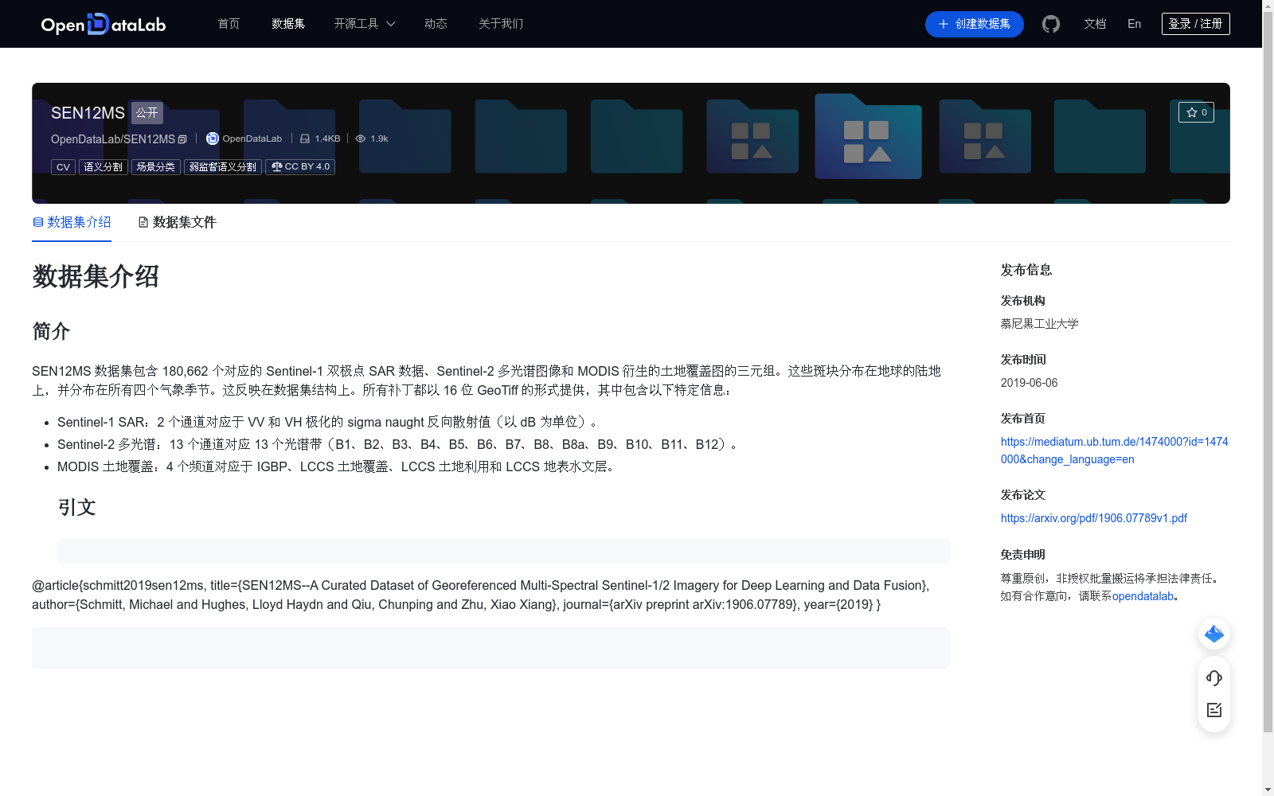Open the feedback form via edit icon
This screenshot has width=1274, height=796.
click(x=1213, y=710)
